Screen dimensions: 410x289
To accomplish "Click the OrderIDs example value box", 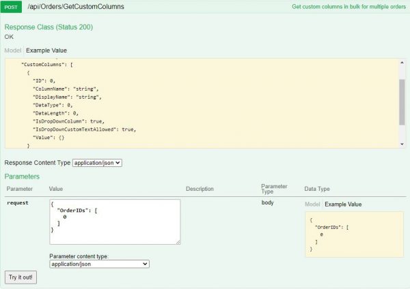I will pos(354,234).
